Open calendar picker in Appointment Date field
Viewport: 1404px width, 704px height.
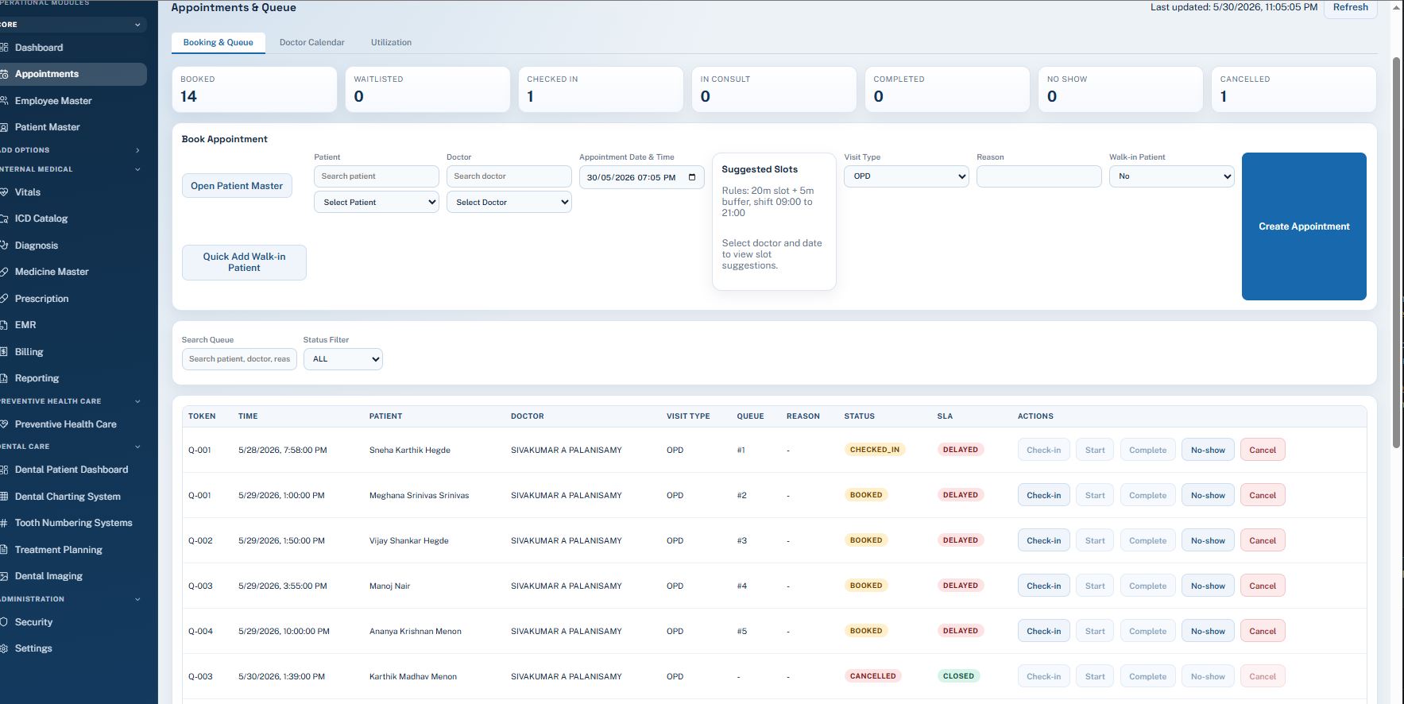691,177
